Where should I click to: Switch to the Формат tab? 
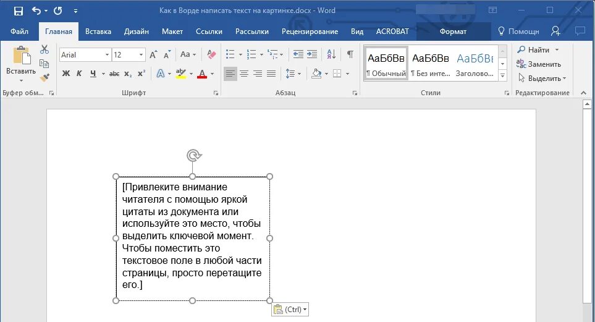point(453,32)
